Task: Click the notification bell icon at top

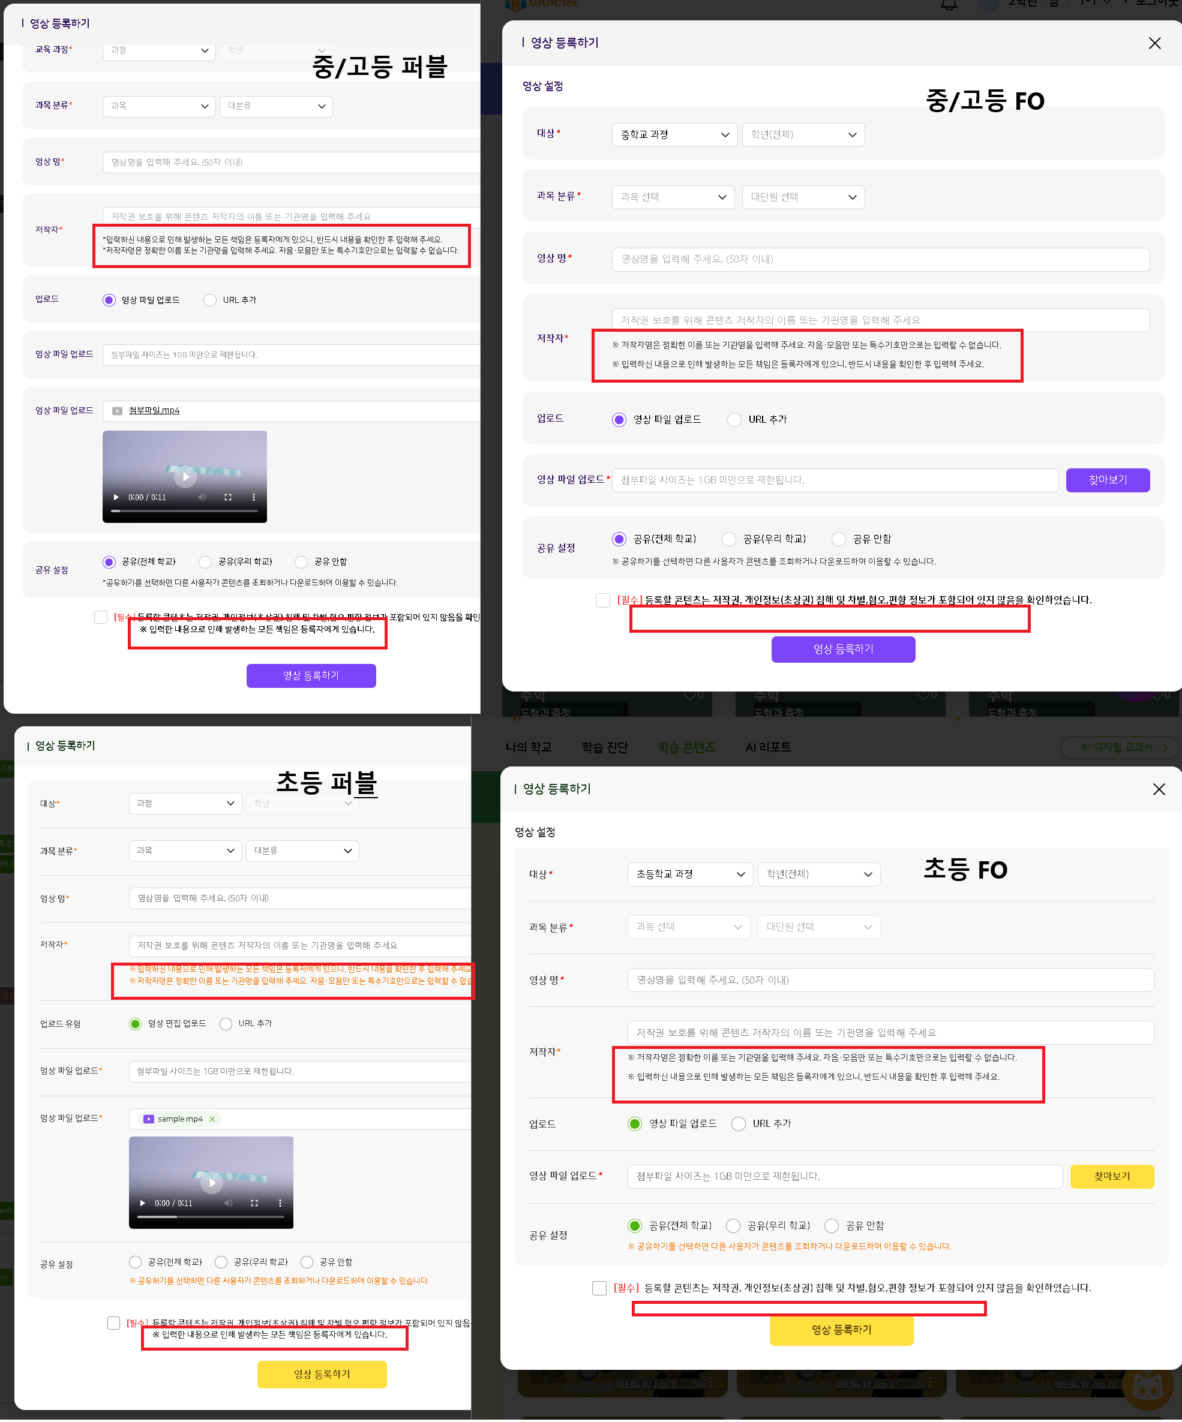Action: click(x=949, y=5)
